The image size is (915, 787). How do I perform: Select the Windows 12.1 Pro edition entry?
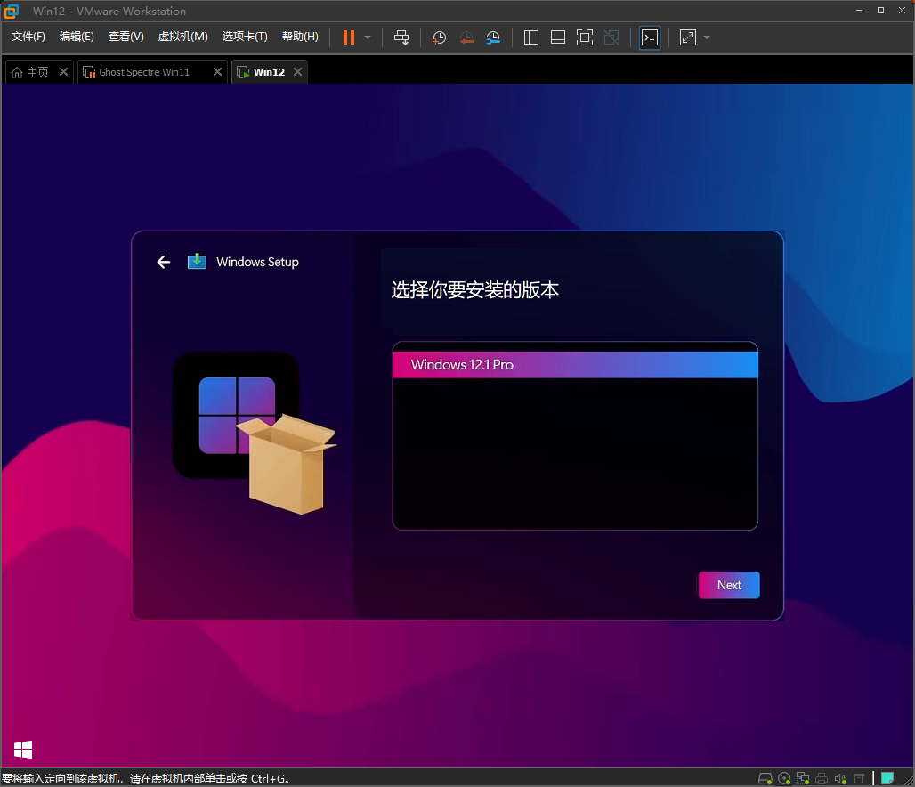[574, 363]
